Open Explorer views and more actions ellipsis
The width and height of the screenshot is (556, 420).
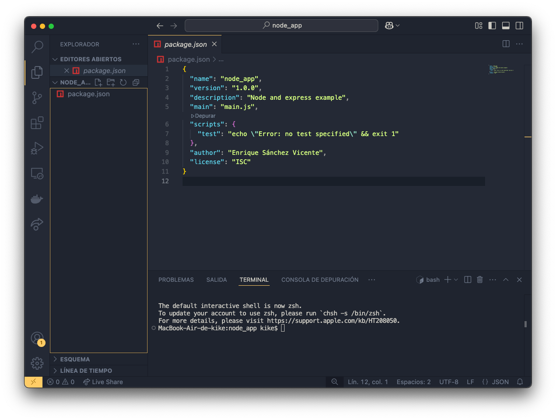(x=136, y=44)
